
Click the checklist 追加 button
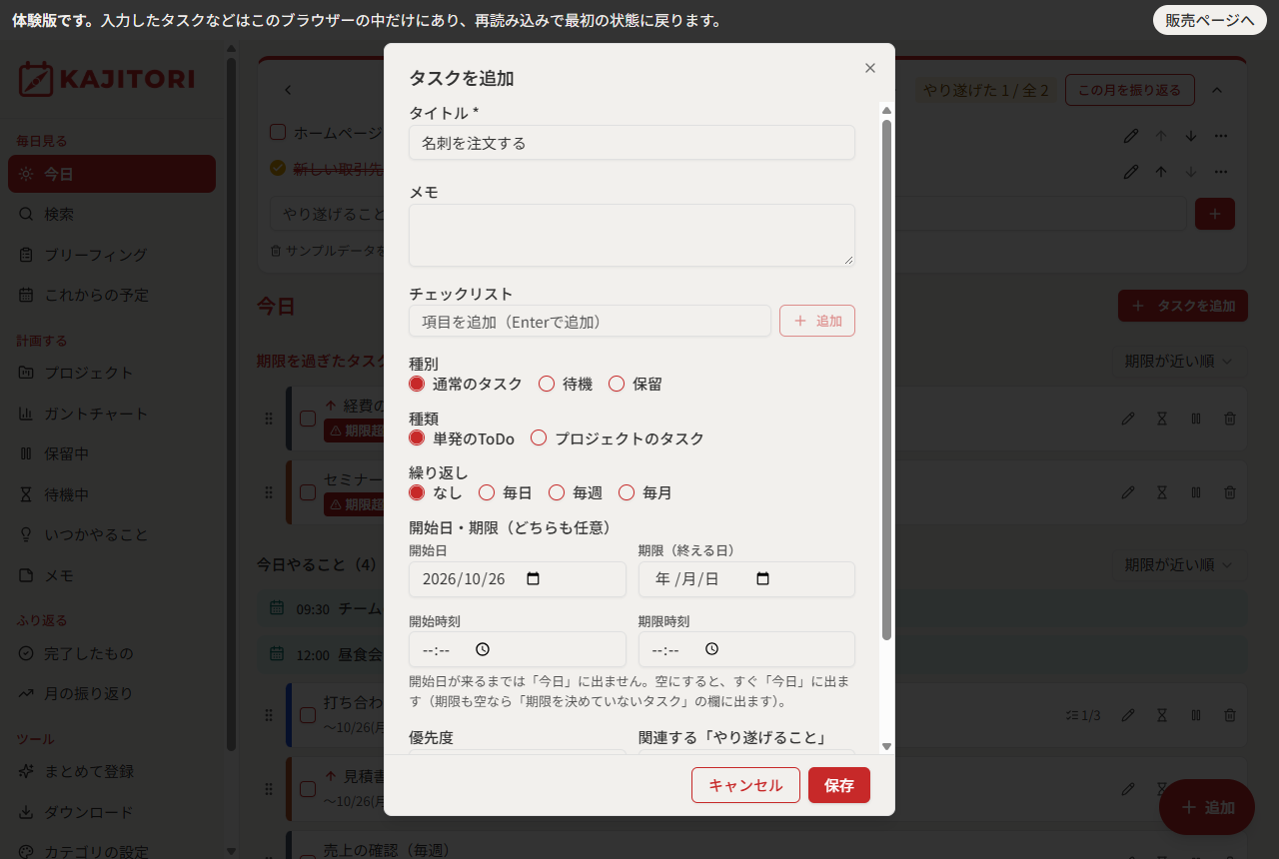pyautogui.click(x=817, y=321)
